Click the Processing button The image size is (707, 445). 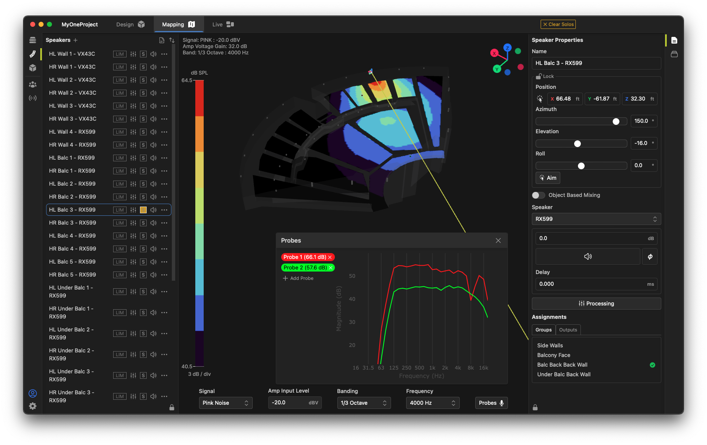pyautogui.click(x=596, y=303)
